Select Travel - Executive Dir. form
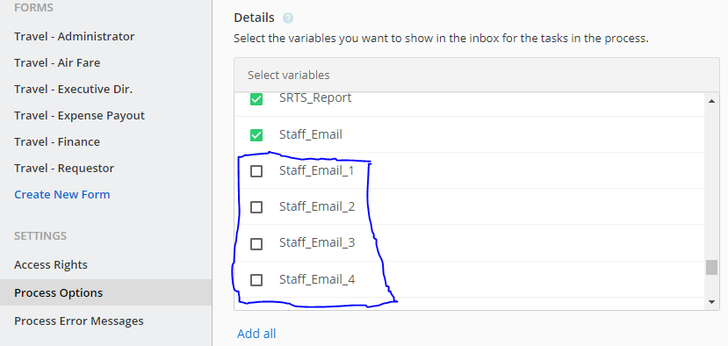 pyautogui.click(x=74, y=90)
